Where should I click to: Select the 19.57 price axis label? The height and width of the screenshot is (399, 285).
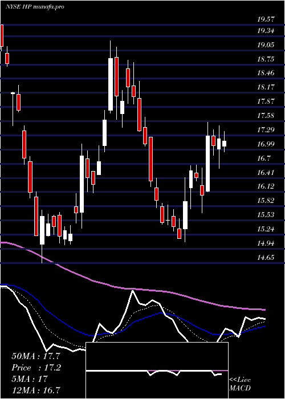click(x=266, y=19)
